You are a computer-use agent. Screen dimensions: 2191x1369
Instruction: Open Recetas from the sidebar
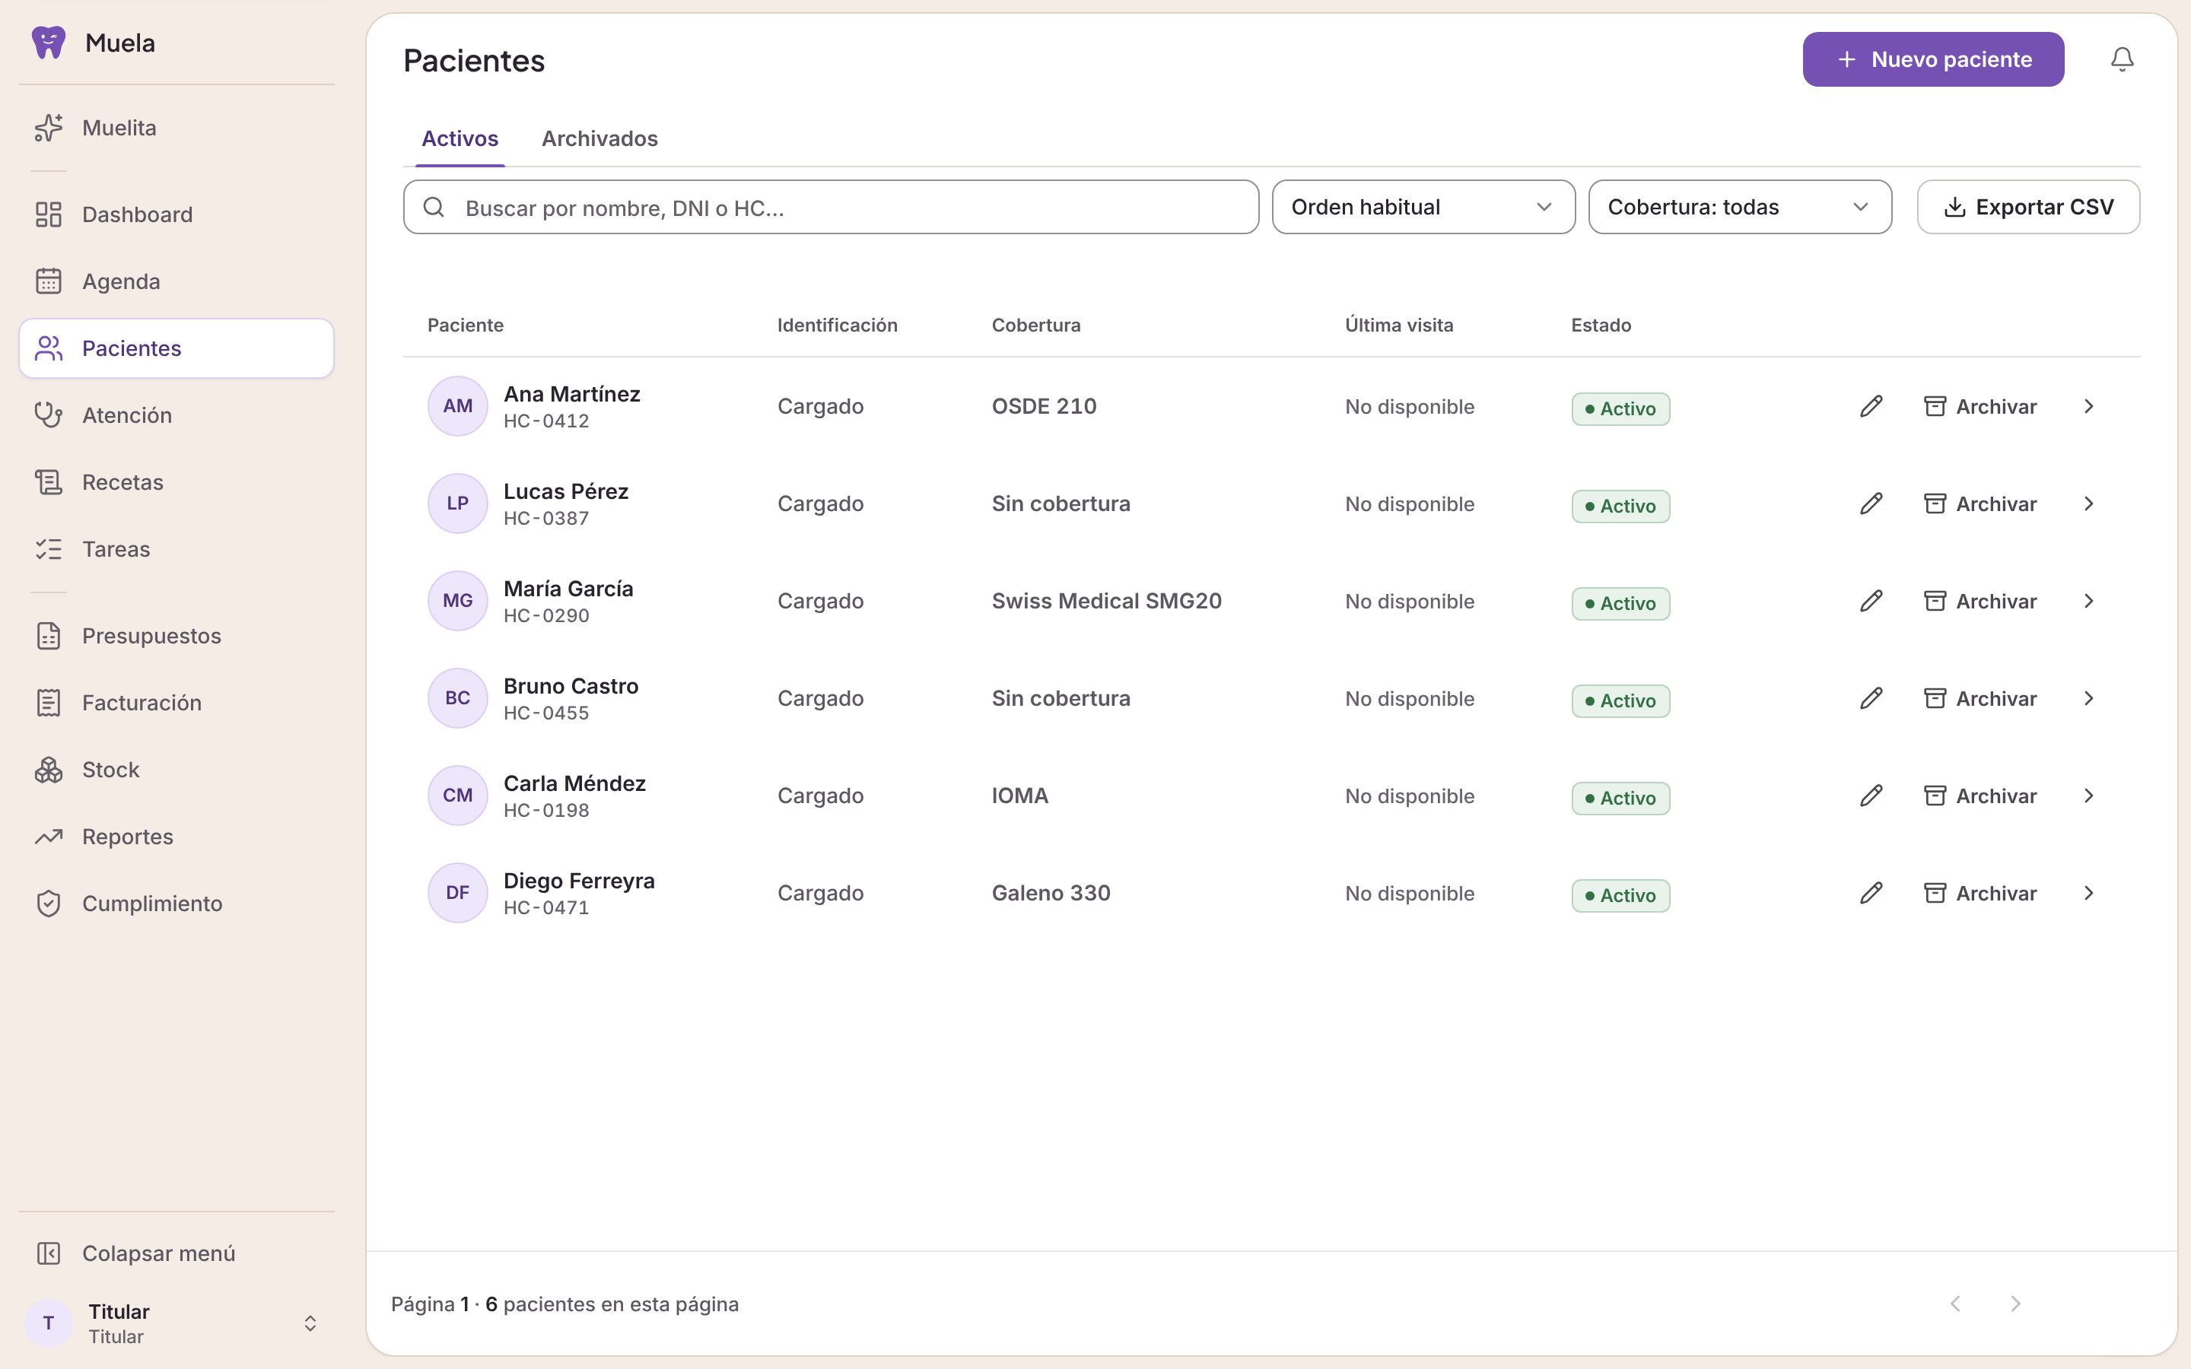176,483
